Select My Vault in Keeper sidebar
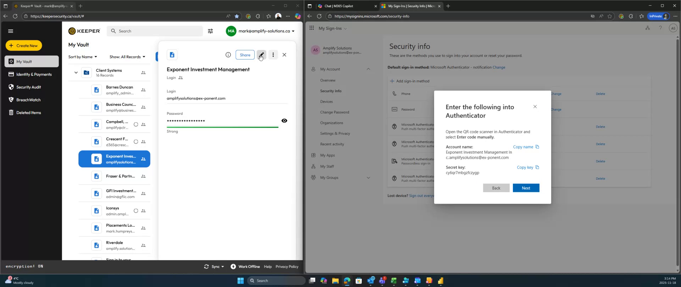 (32, 62)
